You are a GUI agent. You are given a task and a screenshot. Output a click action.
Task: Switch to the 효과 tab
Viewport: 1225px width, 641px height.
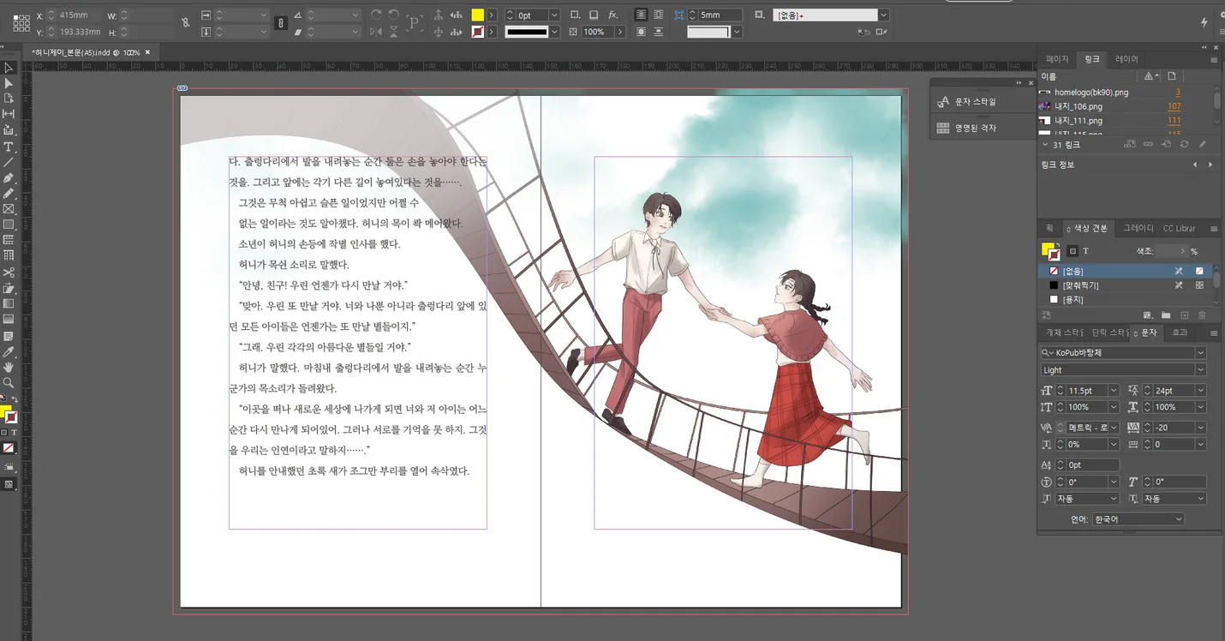click(1180, 332)
